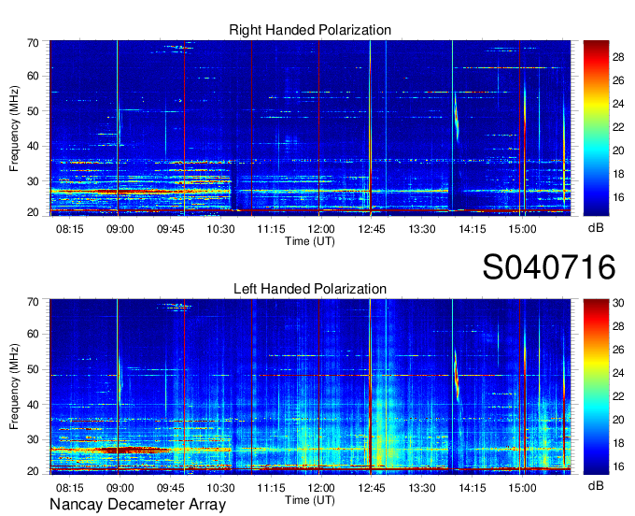Image resolution: width=635 pixels, height=516 pixels.
Task: Click '09:00' time tick of Left Handed plot
Action: (x=120, y=488)
